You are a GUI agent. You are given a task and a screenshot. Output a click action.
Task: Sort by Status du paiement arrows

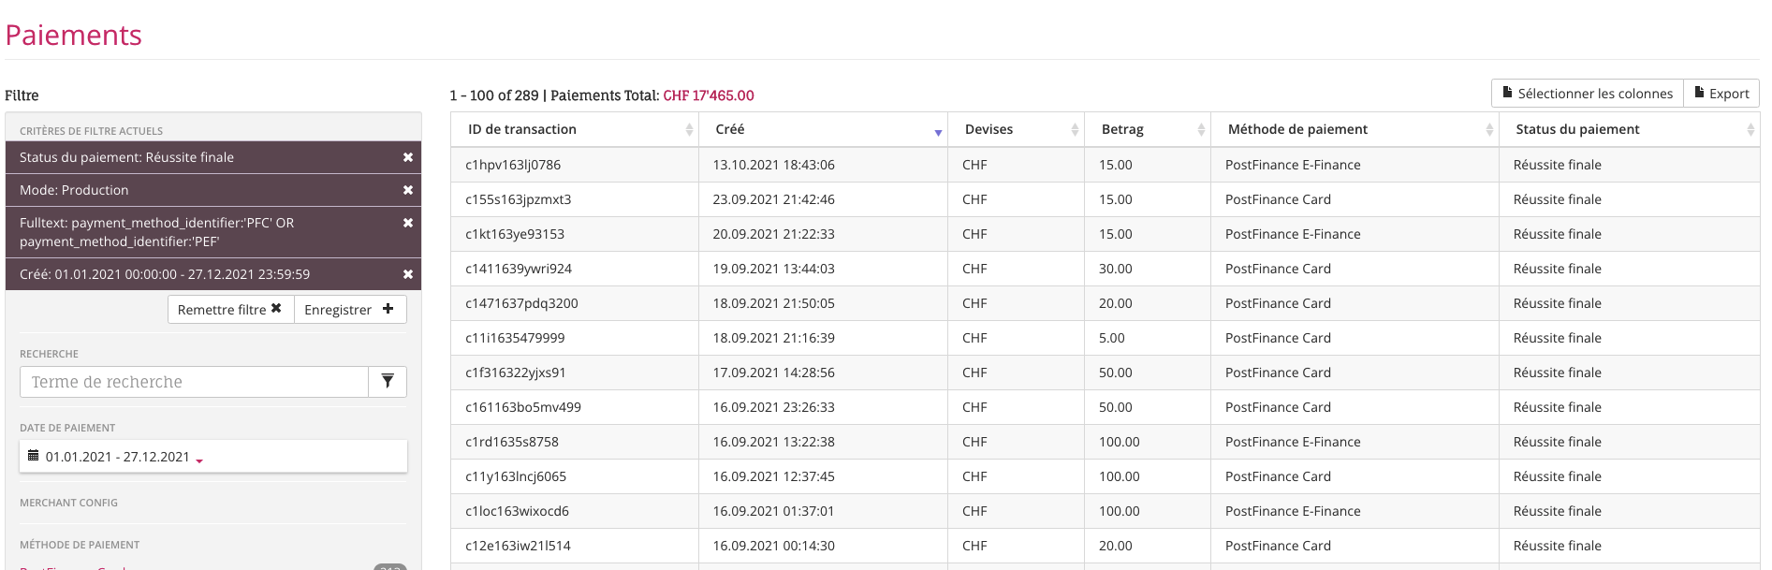1750,130
